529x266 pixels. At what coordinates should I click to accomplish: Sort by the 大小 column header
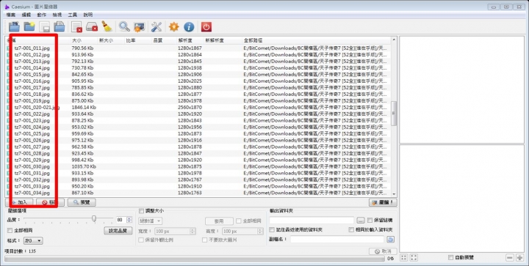coord(76,40)
